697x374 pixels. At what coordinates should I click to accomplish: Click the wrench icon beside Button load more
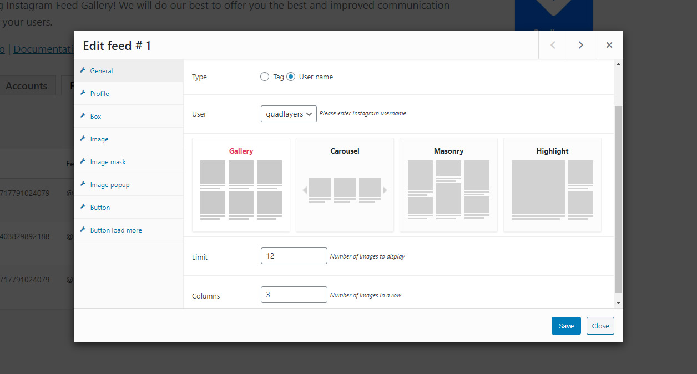83,230
